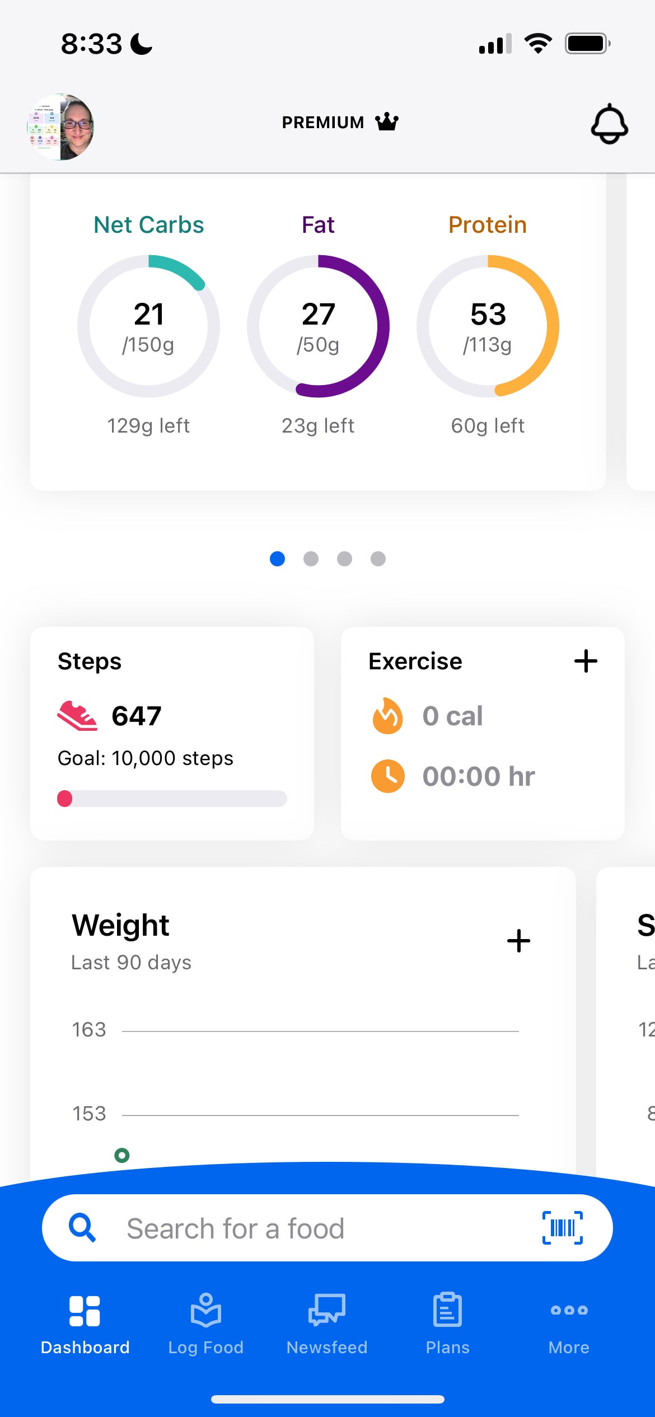The height and width of the screenshot is (1417, 655).
Task: Tap the orange flame calories icon
Action: (387, 716)
